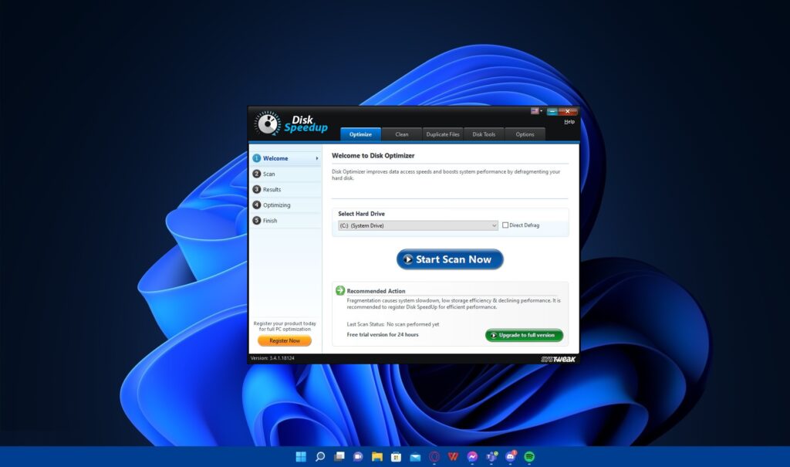This screenshot has width=790, height=467.
Task: Click 'Last Scan Status: No scan performed yet'
Action: (x=393, y=324)
